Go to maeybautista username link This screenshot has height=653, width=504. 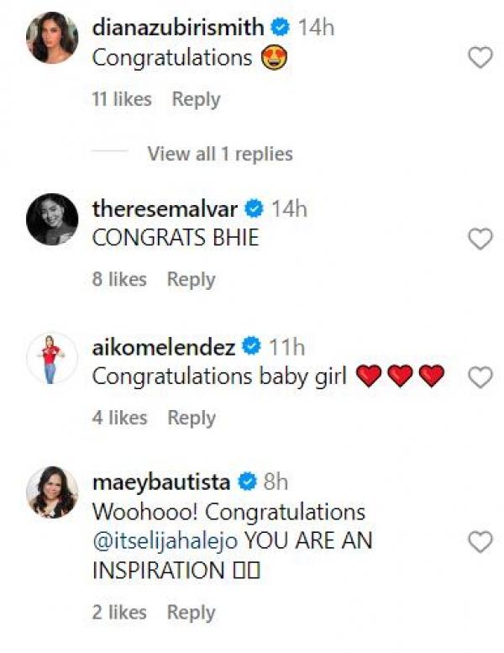160,482
